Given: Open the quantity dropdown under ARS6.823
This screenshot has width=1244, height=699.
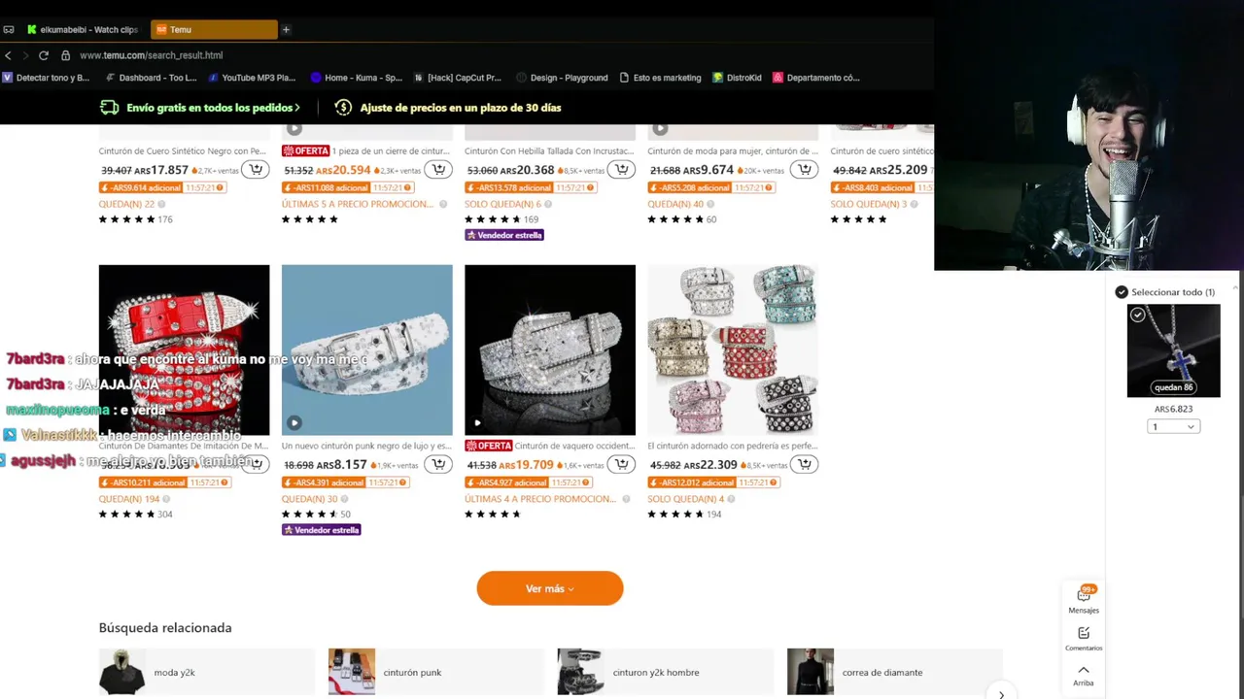Looking at the screenshot, I should point(1173,427).
